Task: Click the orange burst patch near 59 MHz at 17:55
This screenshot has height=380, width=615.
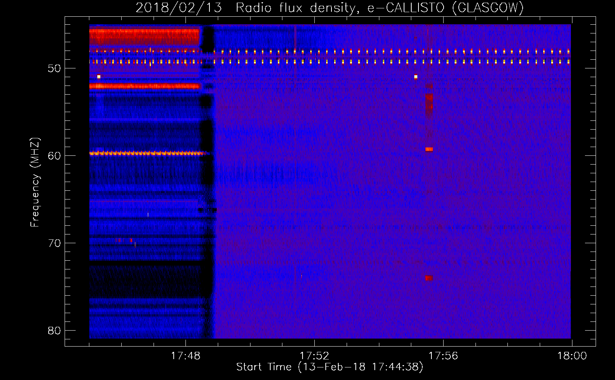Action: pos(429,149)
